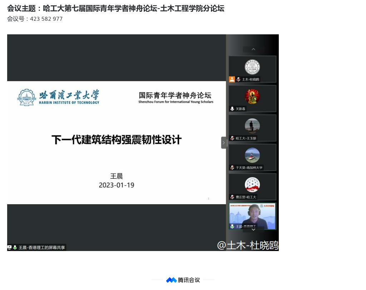Click the green mic icon in the screen-share label
Viewport: 366px width, 290px height.
coord(15,247)
